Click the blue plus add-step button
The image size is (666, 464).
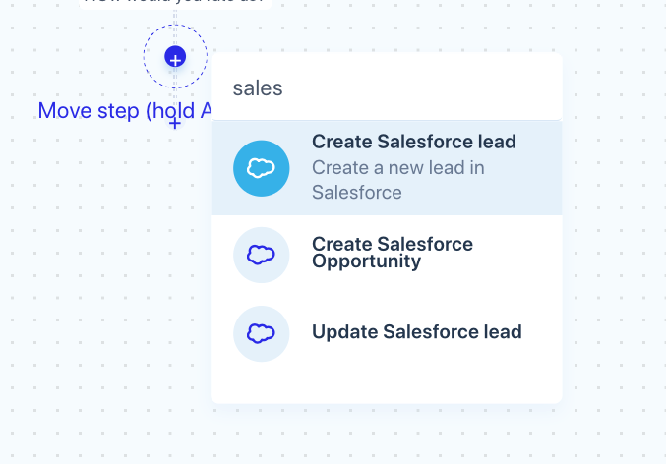pos(175,57)
